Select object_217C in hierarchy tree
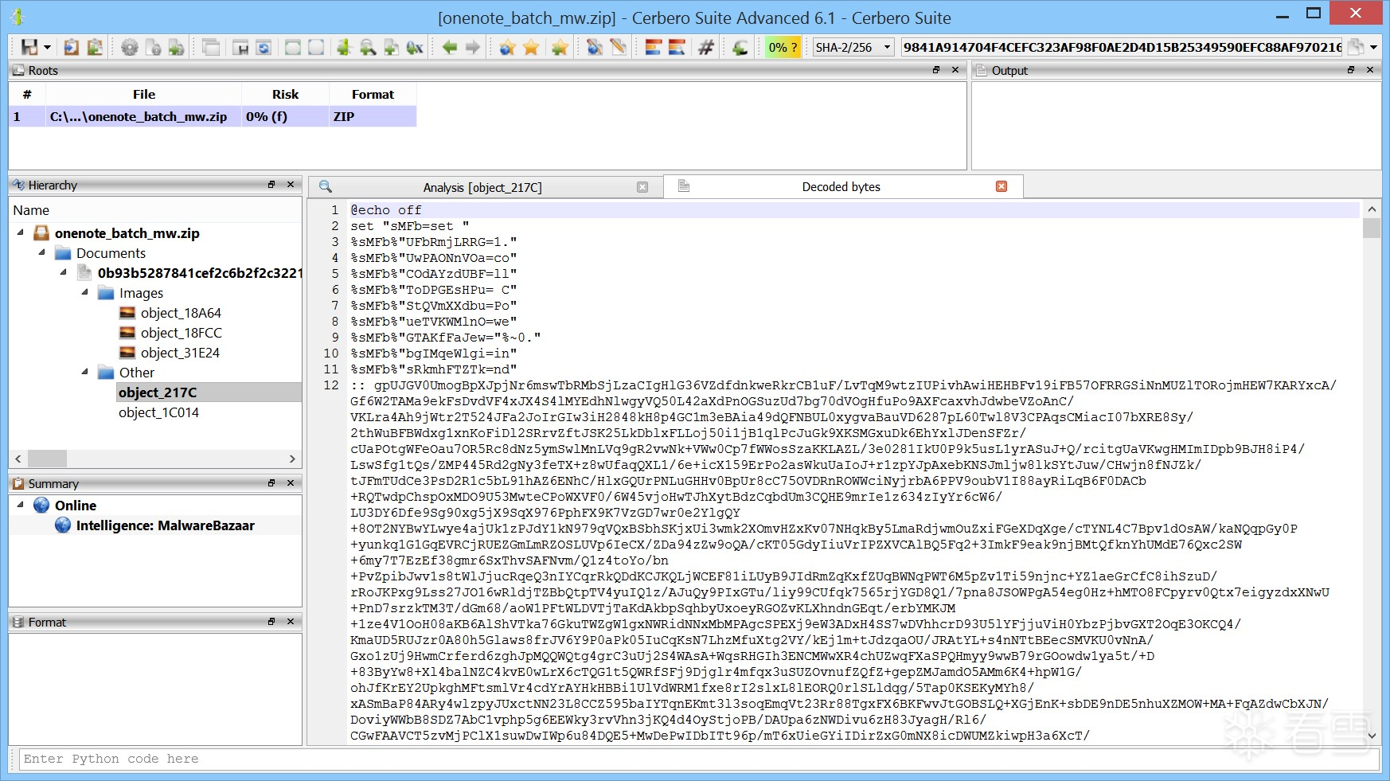1390x781 pixels. [158, 392]
